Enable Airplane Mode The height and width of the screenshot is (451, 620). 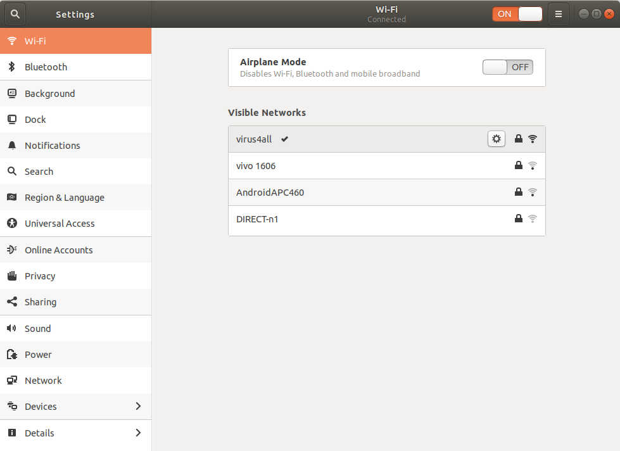pos(507,67)
